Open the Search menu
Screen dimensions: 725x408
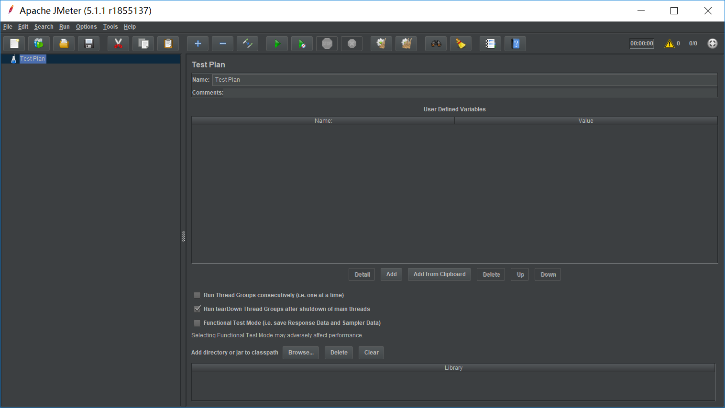click(x=44, y=27)
